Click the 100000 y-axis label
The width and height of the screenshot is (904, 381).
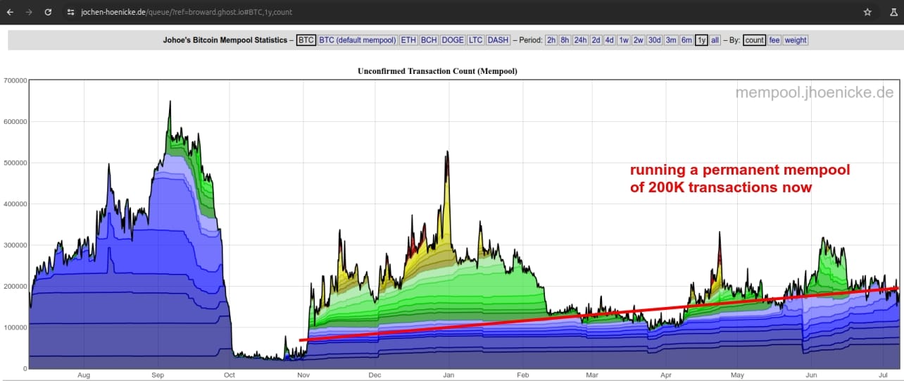point(14,327)
